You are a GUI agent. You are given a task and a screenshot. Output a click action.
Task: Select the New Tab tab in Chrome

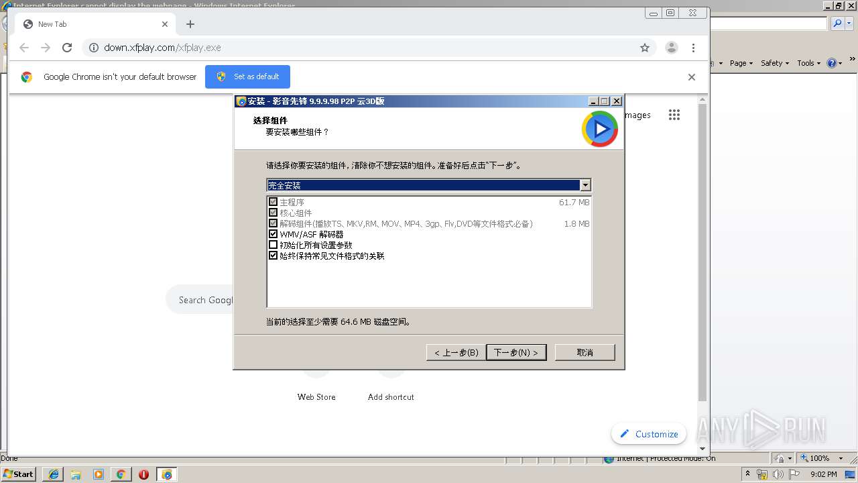pos(95,24)
